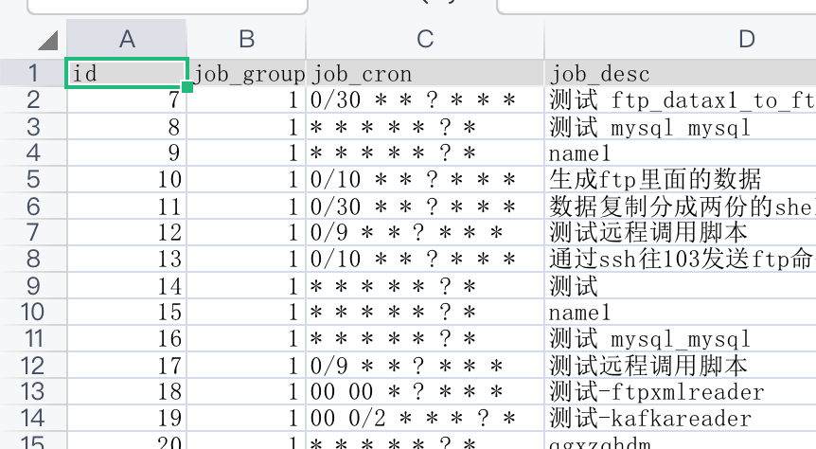Select column B header
Image resolution: width=816 pixels, height=449 pixels.
(246, 39)
